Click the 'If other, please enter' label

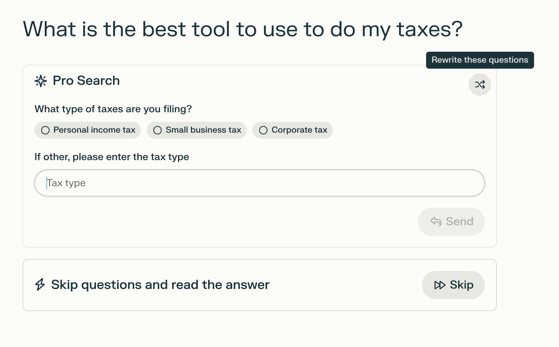(x=112, y=157)
